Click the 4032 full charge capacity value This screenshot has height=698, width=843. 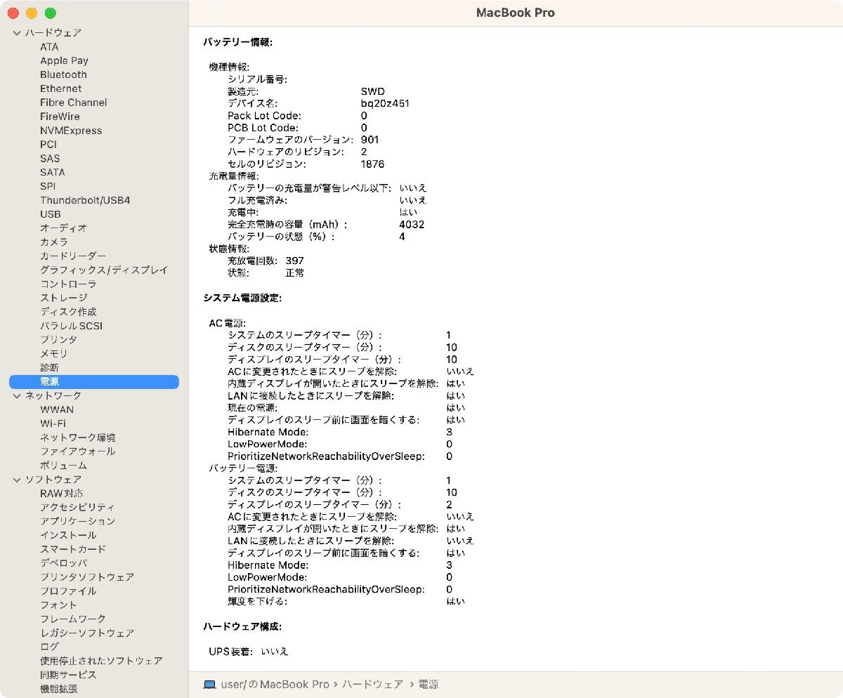point(412,225)
